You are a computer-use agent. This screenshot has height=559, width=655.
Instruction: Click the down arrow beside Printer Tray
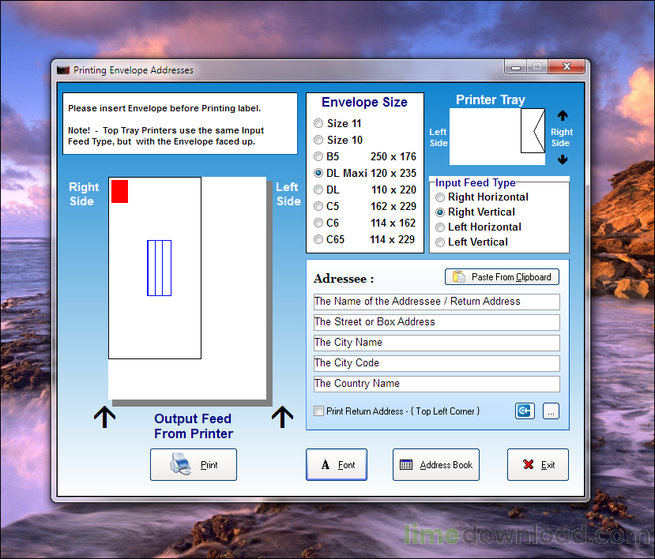pyautogui.click(x=563, y=159)
